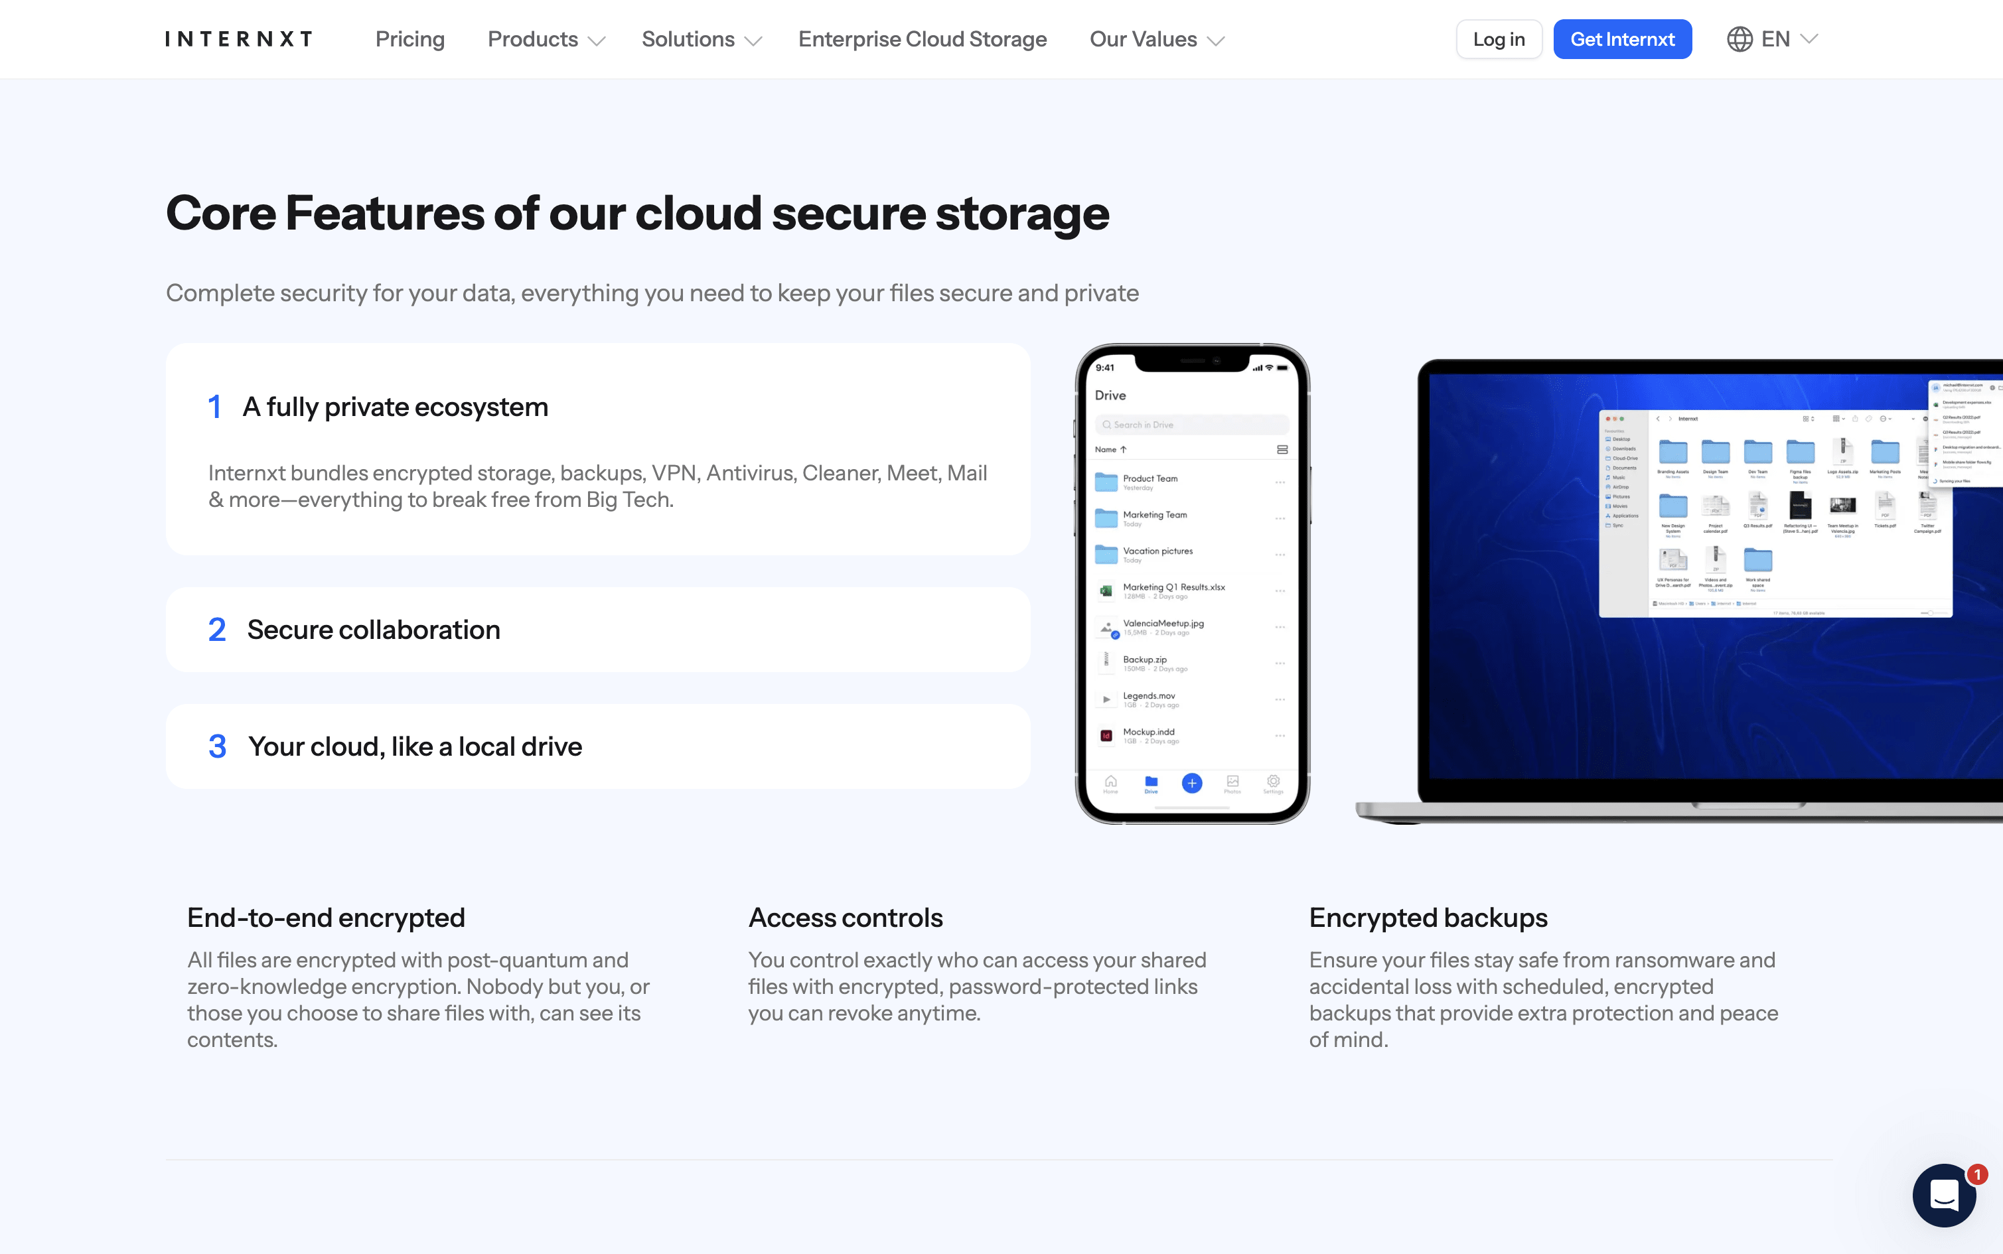Open the chat support widget
The image size is (2003, 1254).
point(1944,1195)
